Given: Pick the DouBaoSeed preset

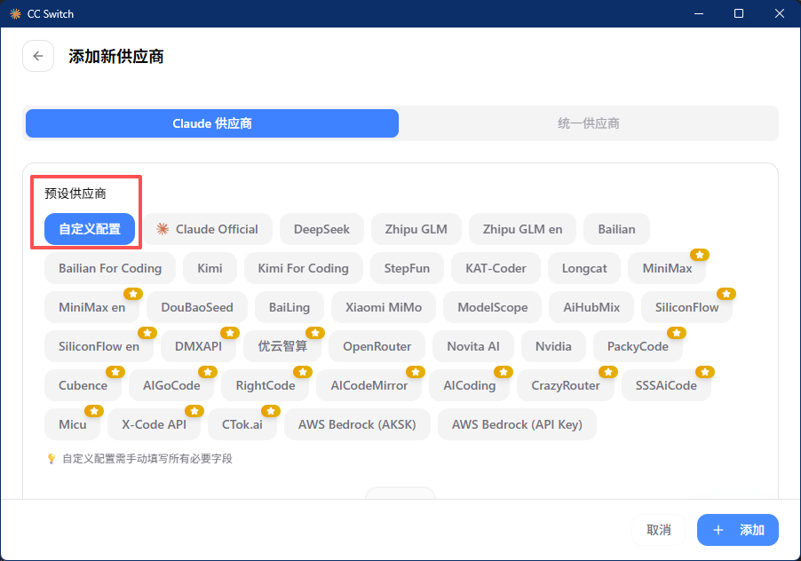Looking at the screenshot, I should (196, 307).
